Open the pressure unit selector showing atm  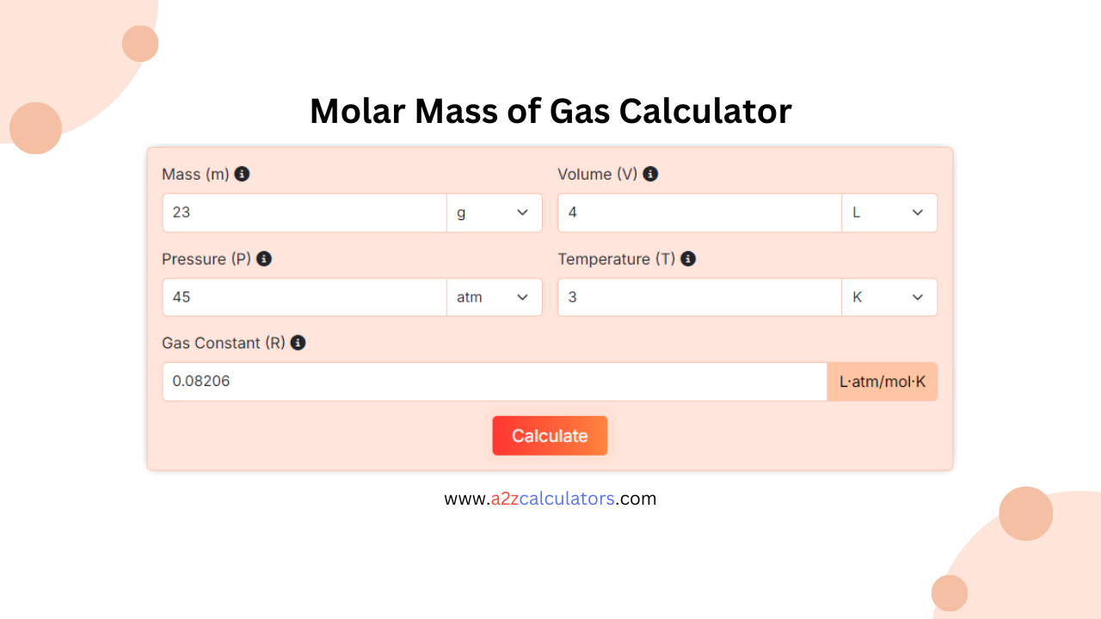click(495, 297)
